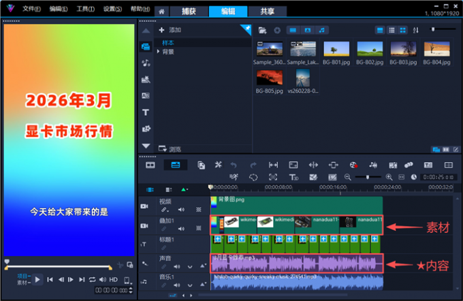Image resolution: width=463 pixels, height=301 pixels.
Task: Click the crossed-tools icon in timeline toolbar
Action: (218, 165)
